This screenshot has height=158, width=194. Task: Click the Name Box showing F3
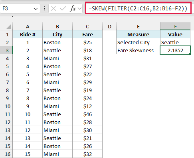point(20,9)
